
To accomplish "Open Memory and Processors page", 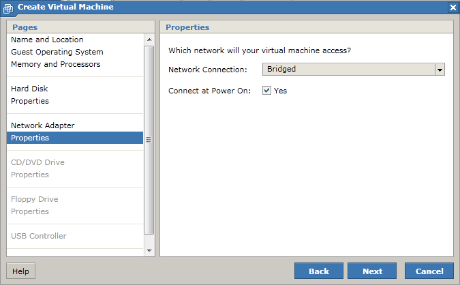I will pyautogui.click(x=55, y=64).
